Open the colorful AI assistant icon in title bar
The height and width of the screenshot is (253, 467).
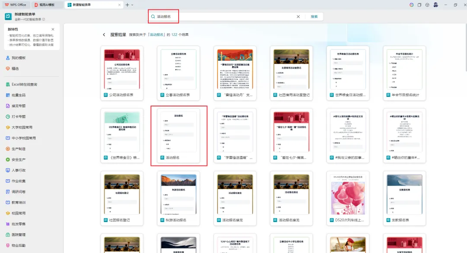(411, 5)
